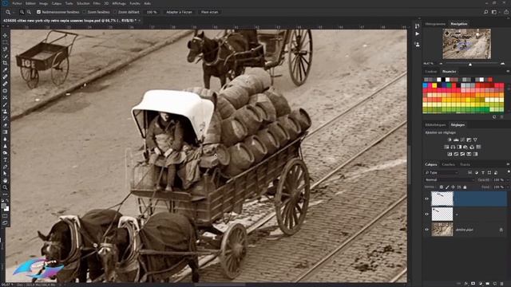Click Adapter à l'écran button
511x287 pixels.
(179, 12)
